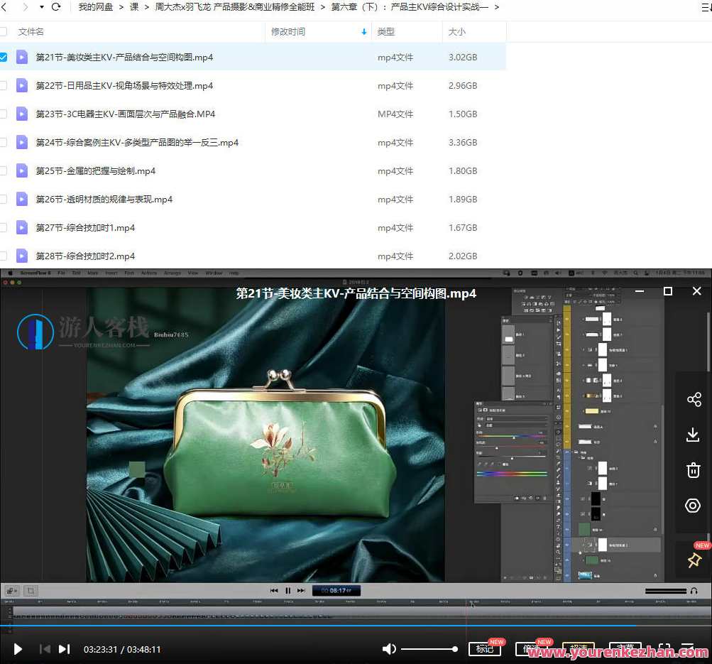Click the pin icon with NEW badge

[x=694, y=560]
